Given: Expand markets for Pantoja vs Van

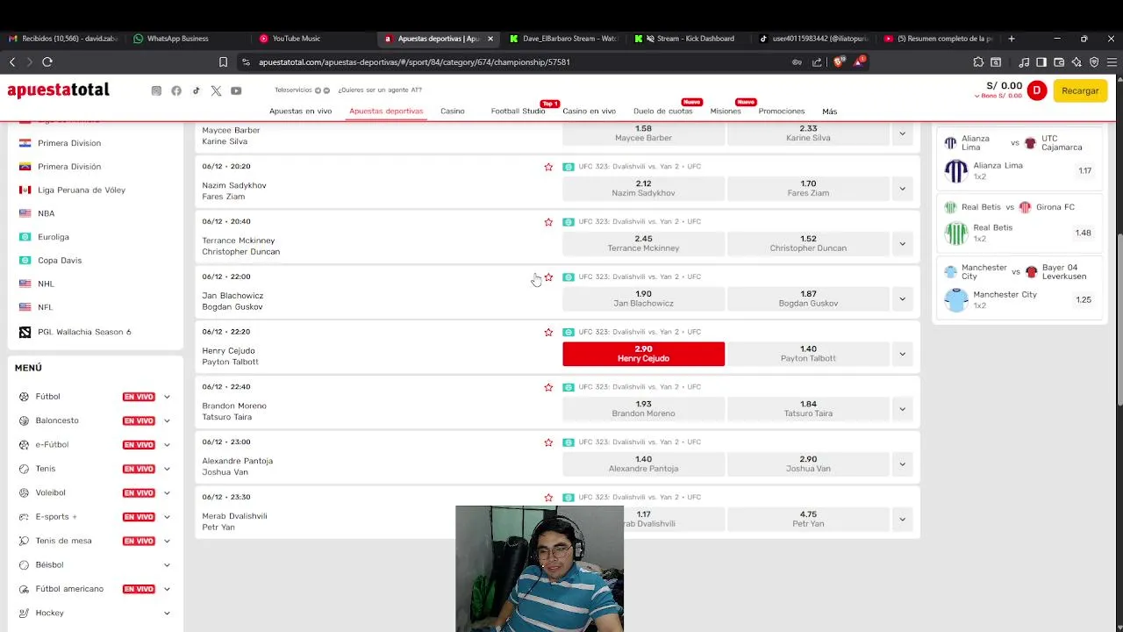Looking at the screenshot, I should (902, 464).
